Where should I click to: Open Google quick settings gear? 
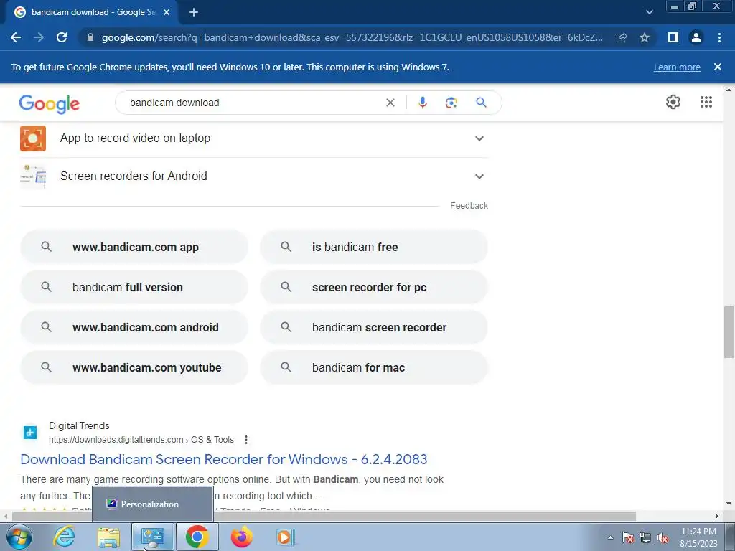(673, 102)
